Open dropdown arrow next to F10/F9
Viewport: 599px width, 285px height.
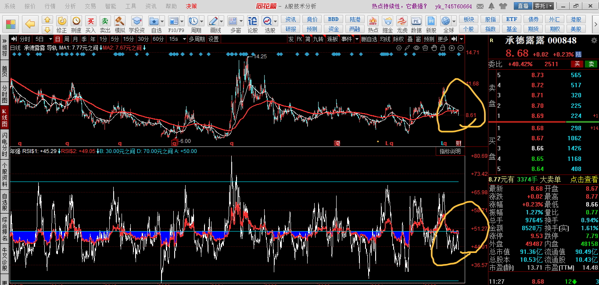[x=182, y=21]
